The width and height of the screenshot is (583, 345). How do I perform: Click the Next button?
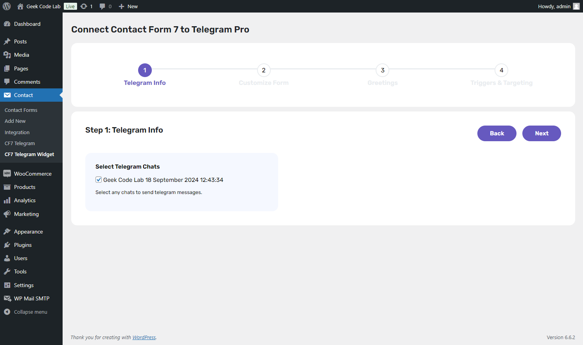click(x=542, y=133)
